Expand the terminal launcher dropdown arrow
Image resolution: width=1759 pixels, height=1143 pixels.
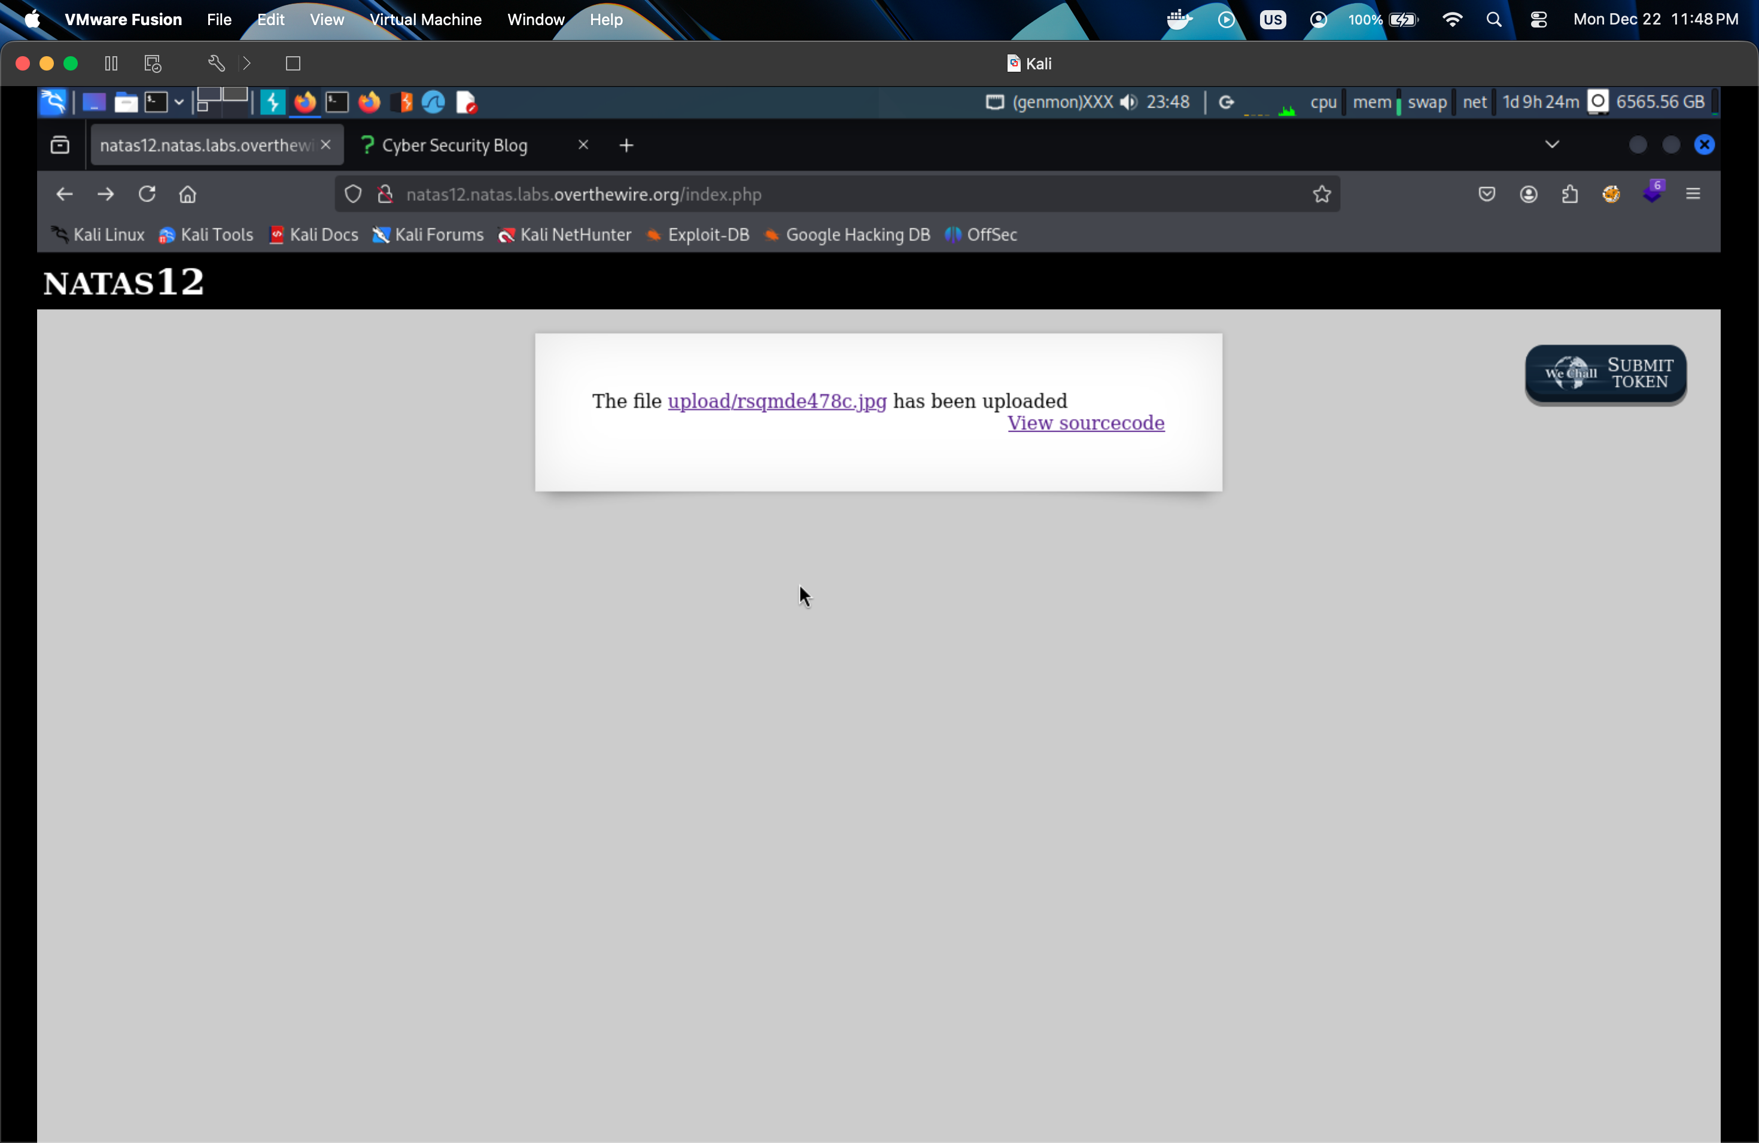tap(179, 102)
